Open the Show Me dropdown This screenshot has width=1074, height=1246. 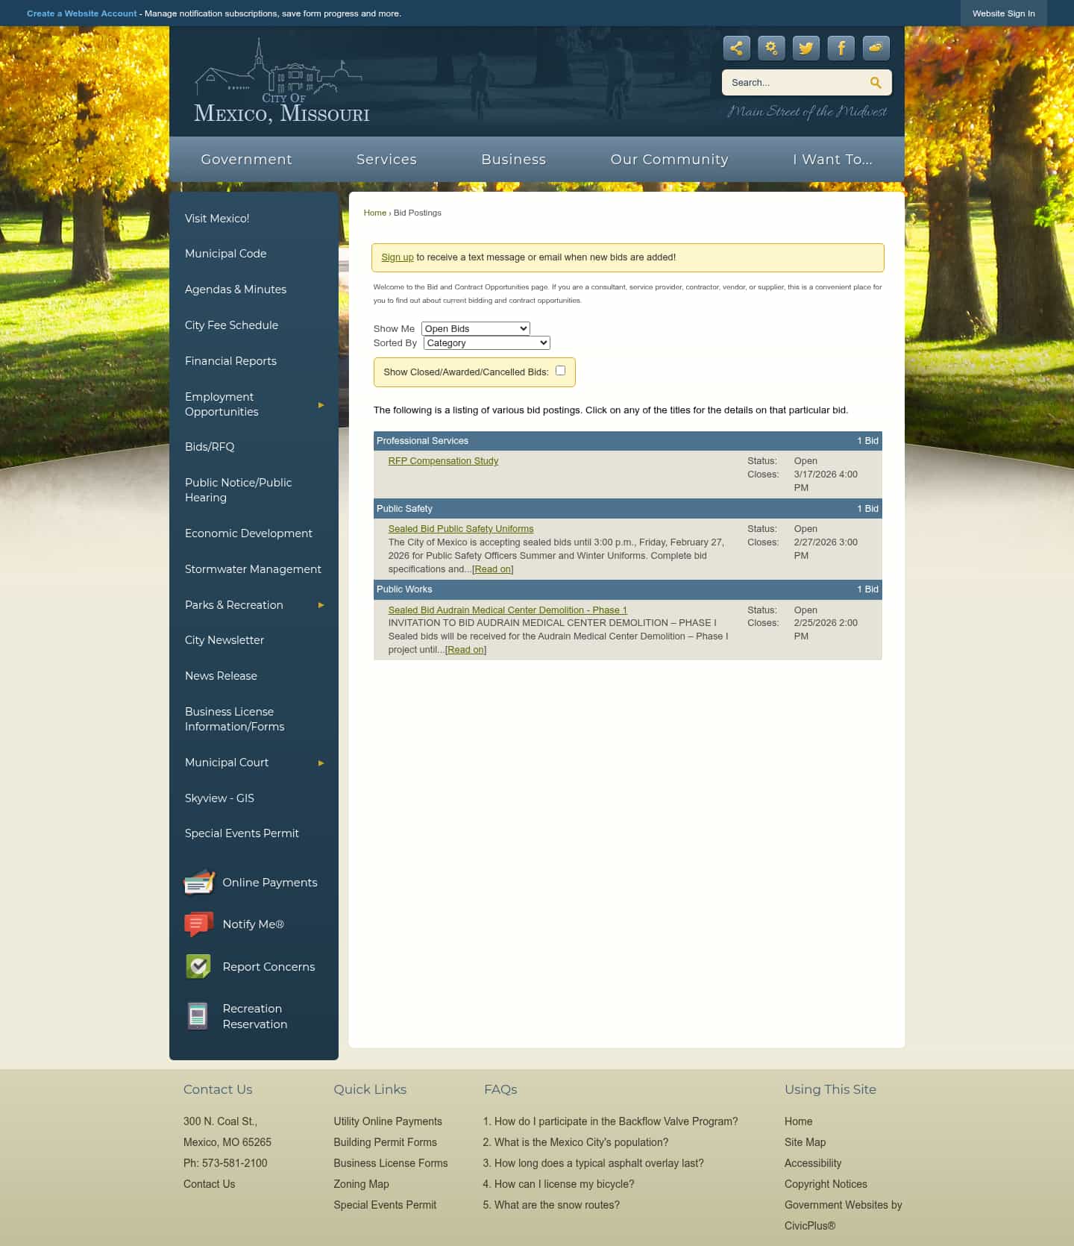[x=476, y=328]
